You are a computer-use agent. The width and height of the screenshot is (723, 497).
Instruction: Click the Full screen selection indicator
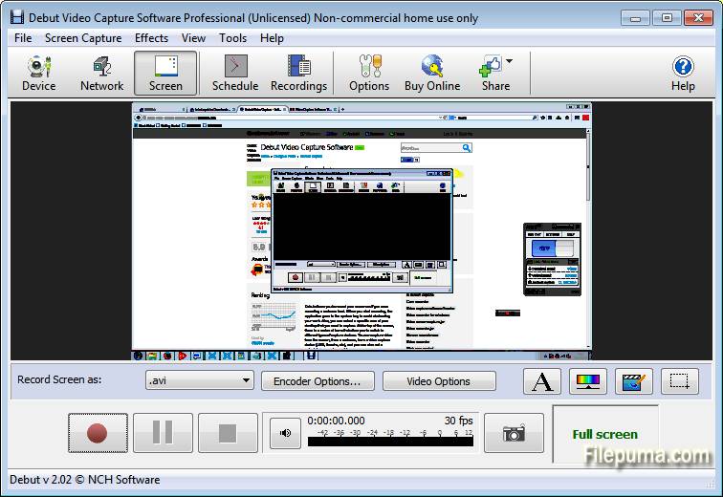pos(605,434)
